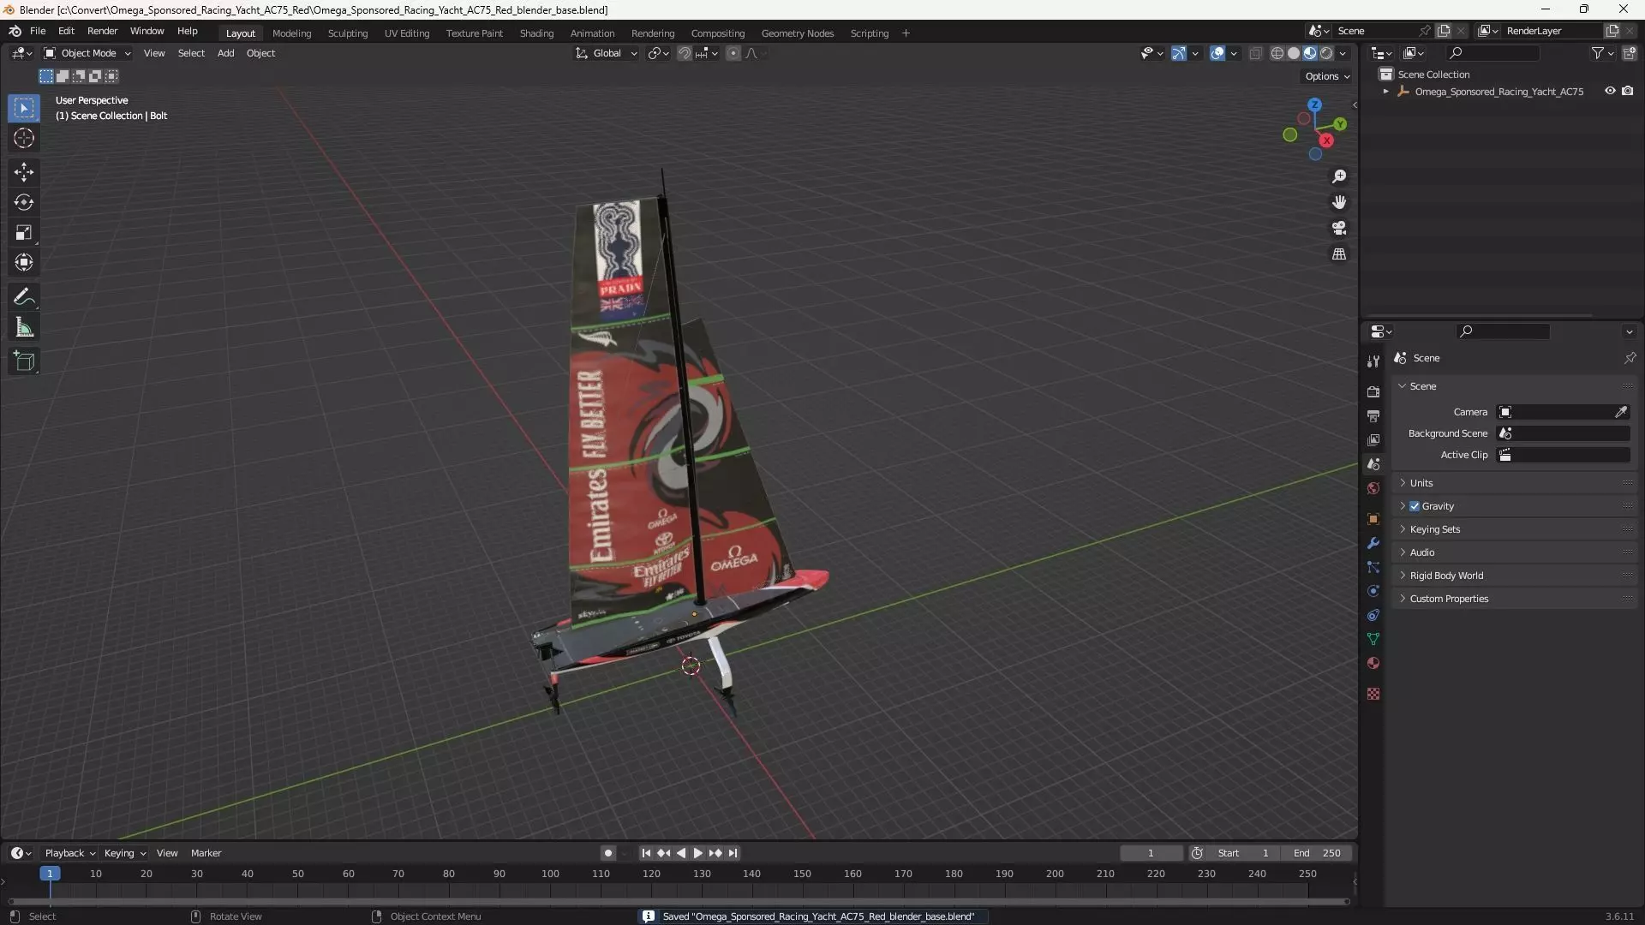Open the Modifiers properties tab
1645x925 pixels.
(x=1373, y=543)
